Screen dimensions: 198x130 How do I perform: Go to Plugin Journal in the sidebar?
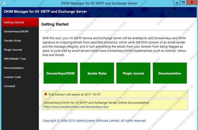click(20, 50)
